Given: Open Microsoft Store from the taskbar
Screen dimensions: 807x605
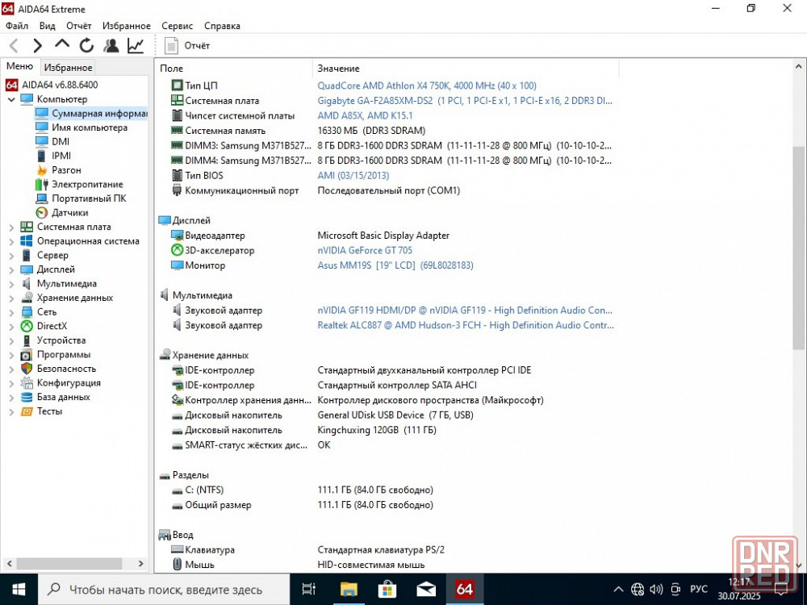Looking at the screenshot, I should [387, 590].
